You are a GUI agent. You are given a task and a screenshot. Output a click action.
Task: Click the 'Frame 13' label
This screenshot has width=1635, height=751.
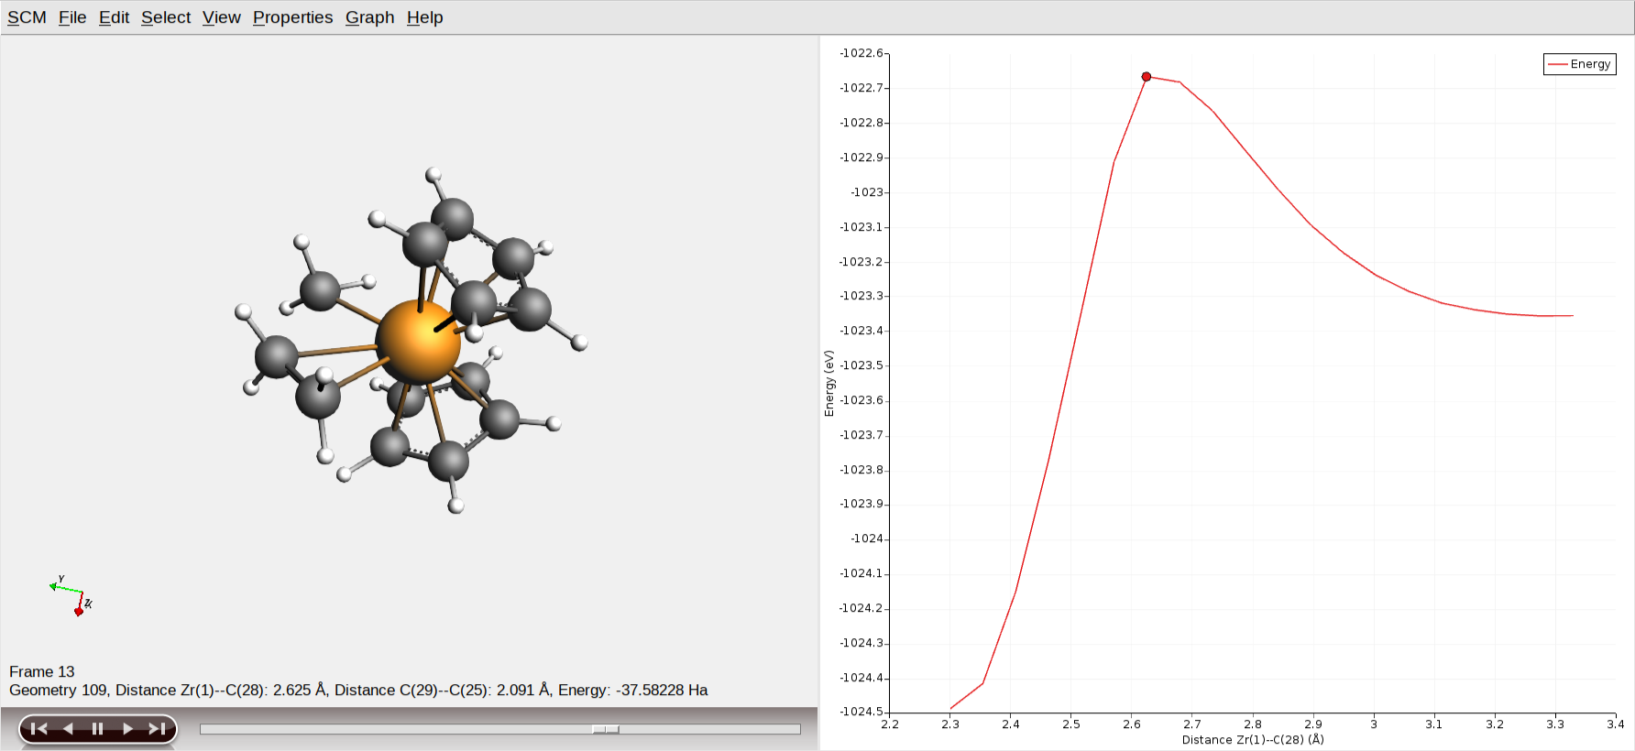[x=42, y=672]
